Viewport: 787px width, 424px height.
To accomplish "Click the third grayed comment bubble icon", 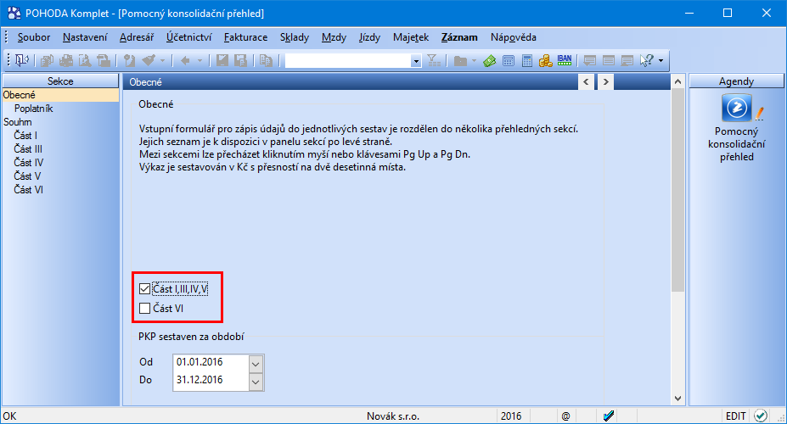I will tap(627, 61).
